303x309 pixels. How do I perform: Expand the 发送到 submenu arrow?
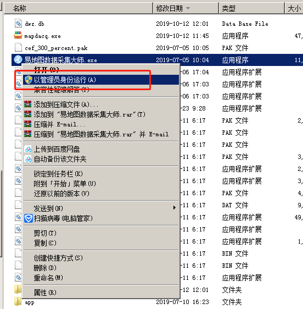tap(175, 207)
